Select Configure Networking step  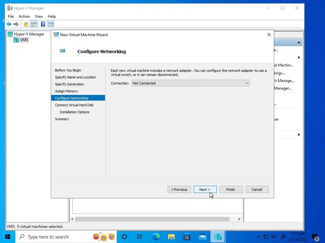tap(78, 98)
